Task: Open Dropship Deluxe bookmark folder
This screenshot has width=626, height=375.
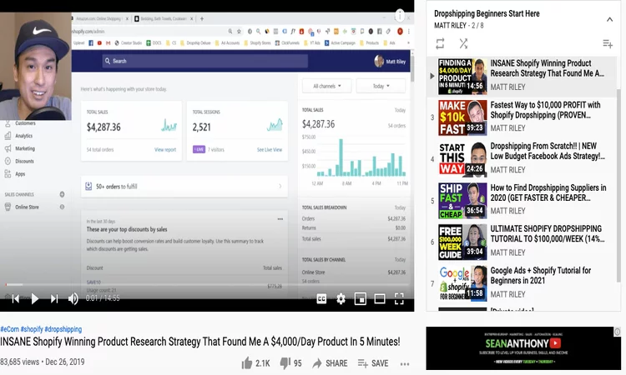Action: pos(195,43)
